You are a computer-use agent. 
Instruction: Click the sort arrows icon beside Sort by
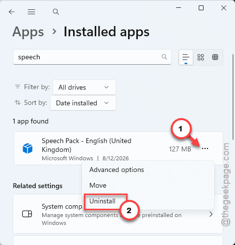click(x=18, y=102)
